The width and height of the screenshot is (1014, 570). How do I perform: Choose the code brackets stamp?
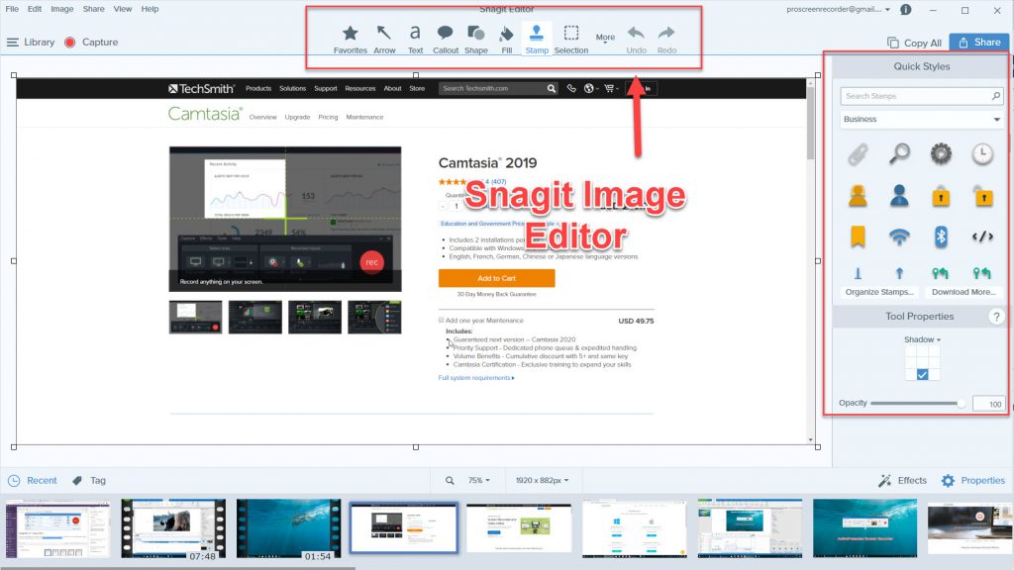pyautogui.click(x=982, y=237)
